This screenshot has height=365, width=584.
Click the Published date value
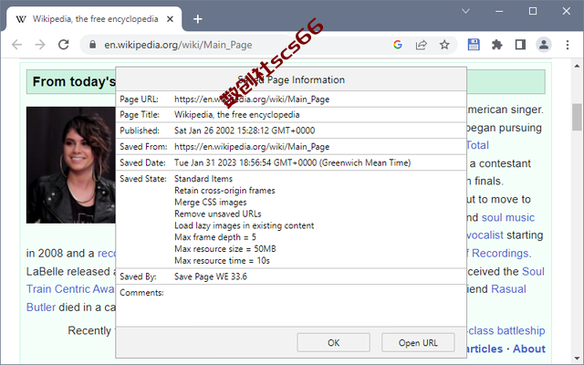(x=245, y=130)
